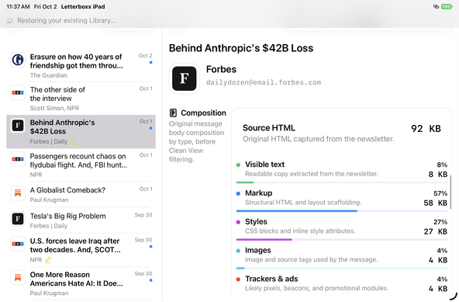
Task: Click the 'Styles' row label
Action: (x=256, y=222)
